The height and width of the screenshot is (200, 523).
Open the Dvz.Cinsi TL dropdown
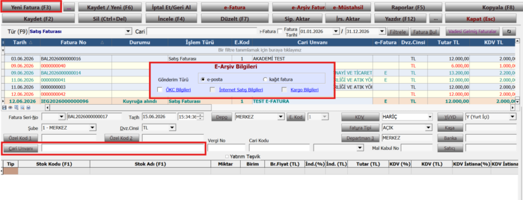click(x=172, y=128)
